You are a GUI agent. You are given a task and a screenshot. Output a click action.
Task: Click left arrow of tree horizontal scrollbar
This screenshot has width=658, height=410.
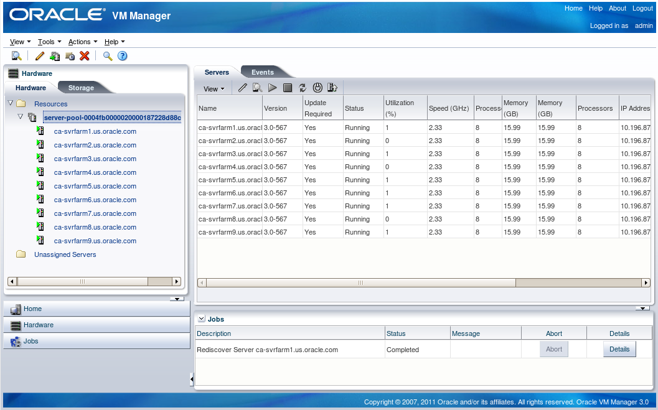coord(12,282)
